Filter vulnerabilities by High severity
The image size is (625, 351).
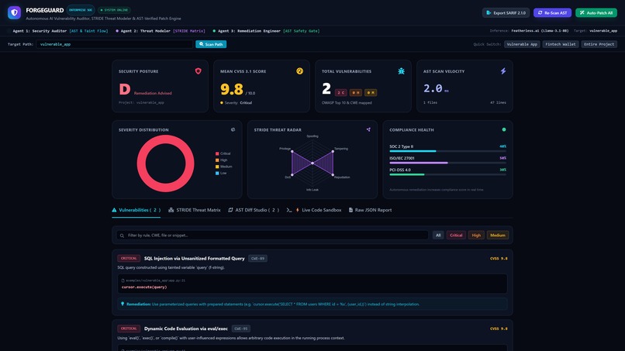pos(476,235)
